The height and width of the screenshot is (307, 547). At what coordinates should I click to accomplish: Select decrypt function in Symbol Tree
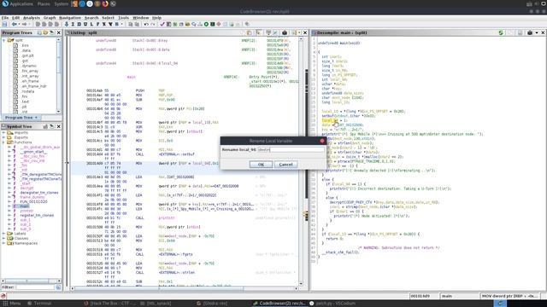(x=26, y=188)
